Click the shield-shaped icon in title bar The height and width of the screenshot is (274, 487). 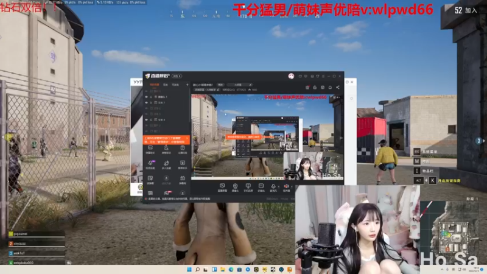tap(317, 76)
